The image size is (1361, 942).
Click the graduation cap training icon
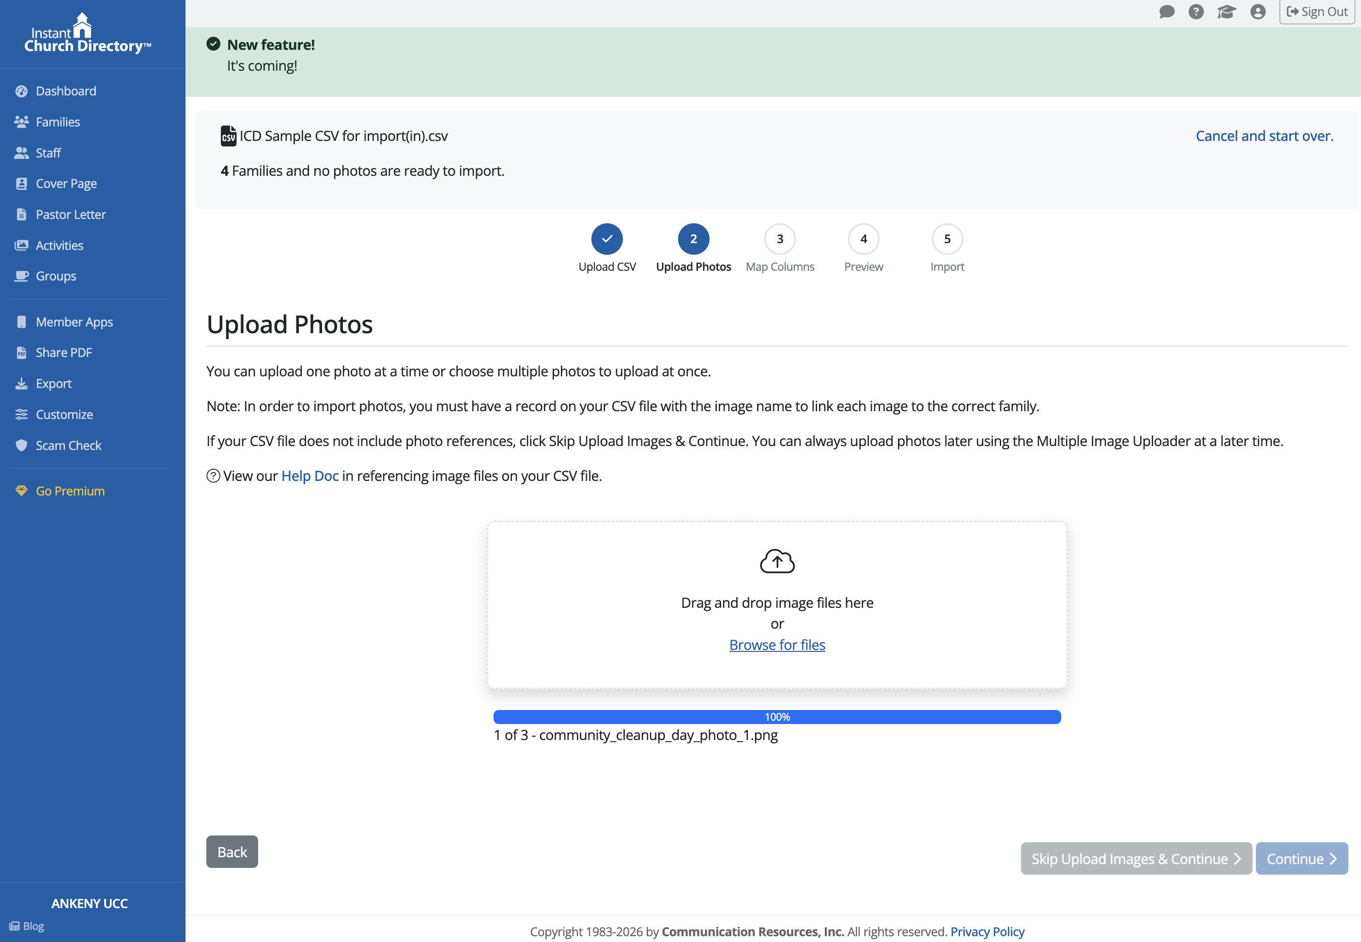coord(1226,12)
